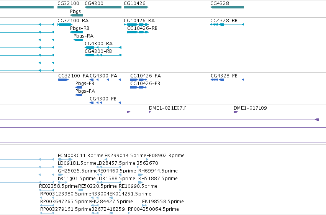Click EST GH25035.5prime
This screenshot has height=215, width=326.
tap(60, 175)
